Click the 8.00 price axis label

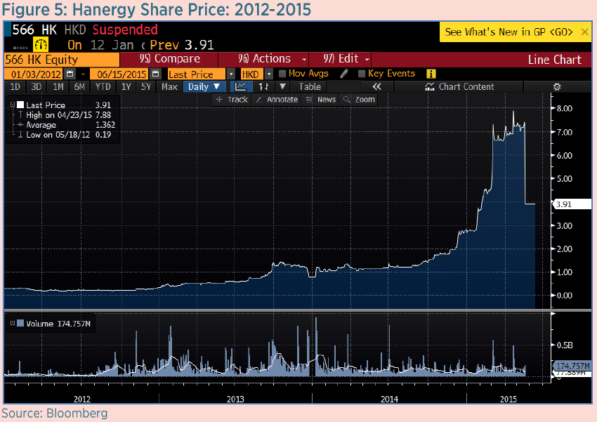tap(564, 108)
